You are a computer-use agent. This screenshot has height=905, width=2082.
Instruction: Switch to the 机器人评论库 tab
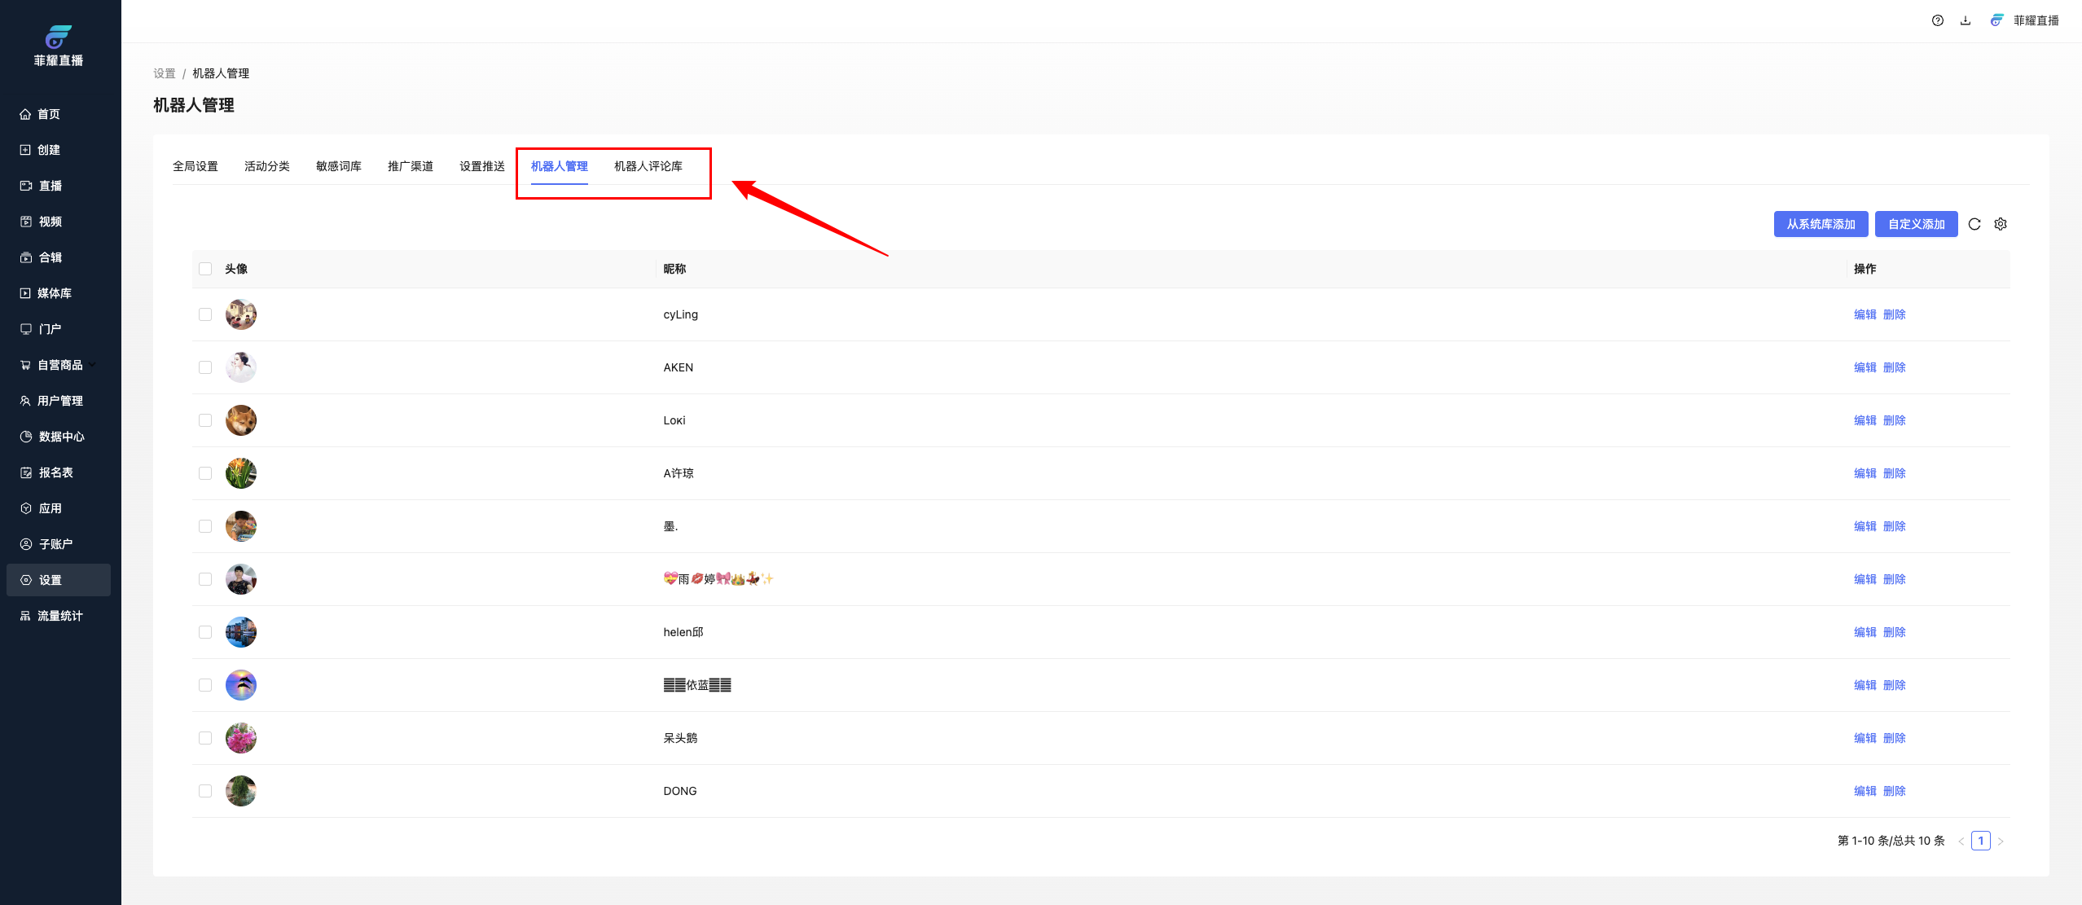[x=648, y=166]
